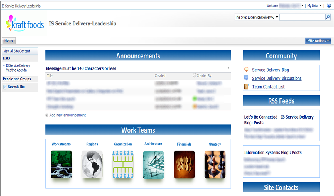The height and width of the screenshot is (196, 334).
Task: Open IS Service Delivery Meeting Agenda list
Action: coord(18,68)
